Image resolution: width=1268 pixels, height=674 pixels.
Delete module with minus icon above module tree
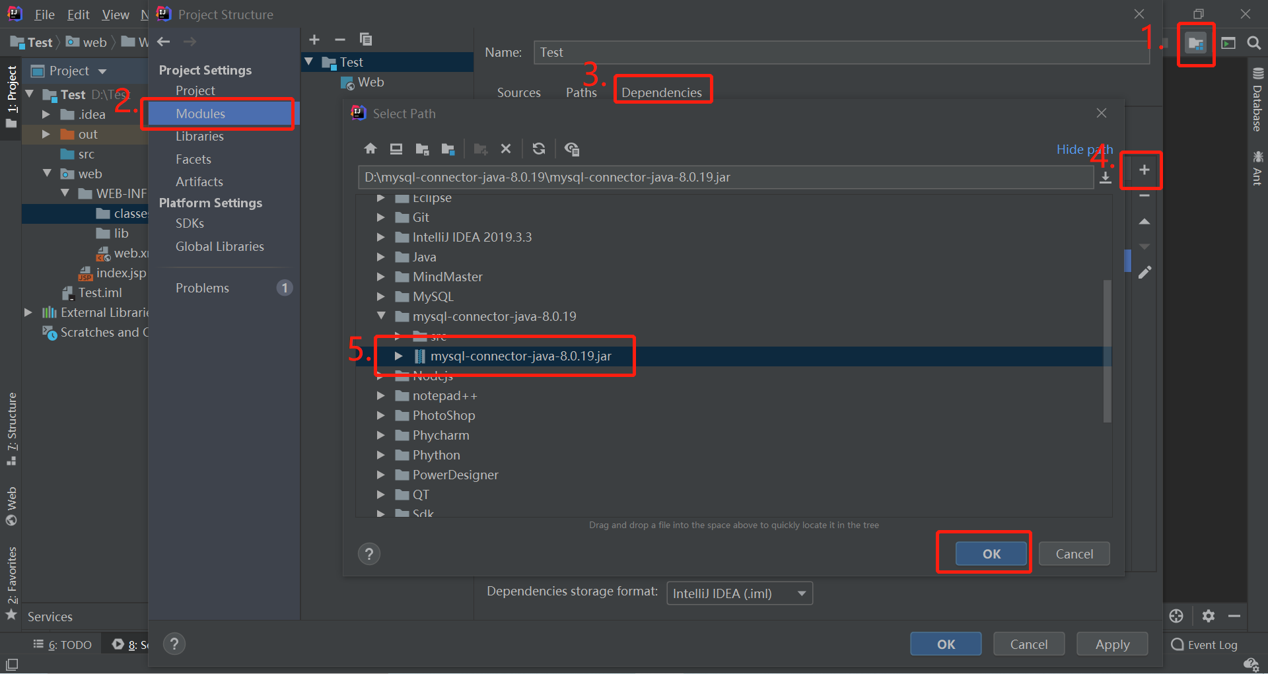[340, 40]
